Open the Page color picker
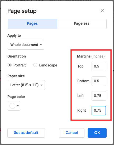Image resolution: width=114 pixels, height=145 pixels. [x=14, y=106]
